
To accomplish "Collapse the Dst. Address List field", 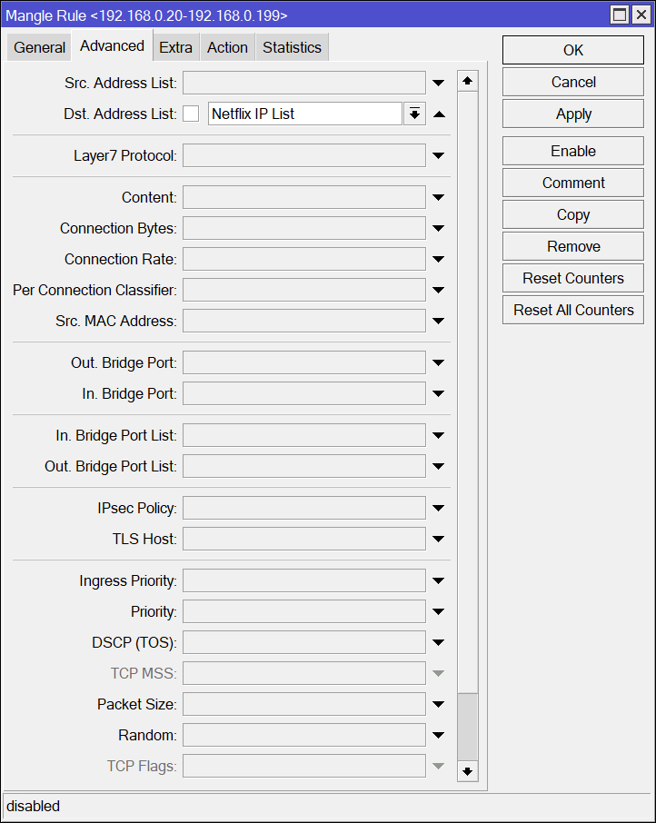I will pos(439,114).
